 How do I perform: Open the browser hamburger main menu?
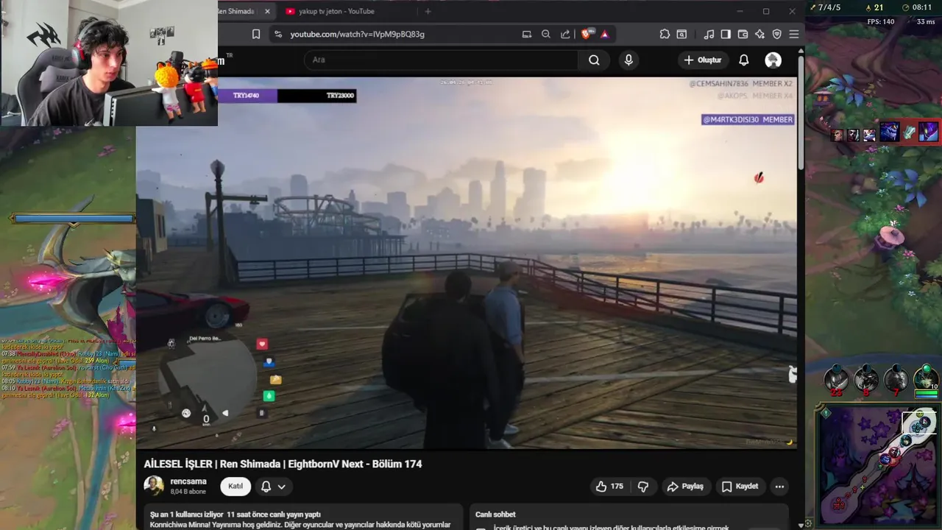coord(794,34)
